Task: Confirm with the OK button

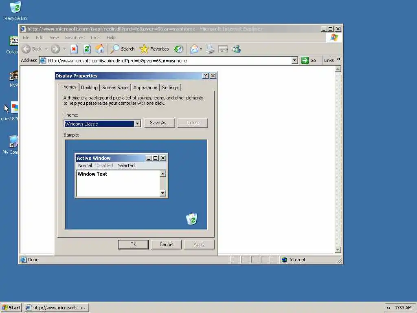Action: [133, 245]
